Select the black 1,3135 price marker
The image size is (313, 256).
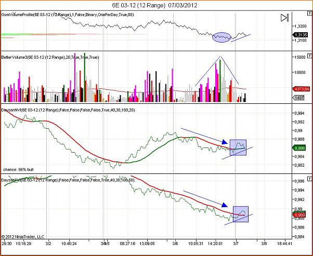[301, 35]
